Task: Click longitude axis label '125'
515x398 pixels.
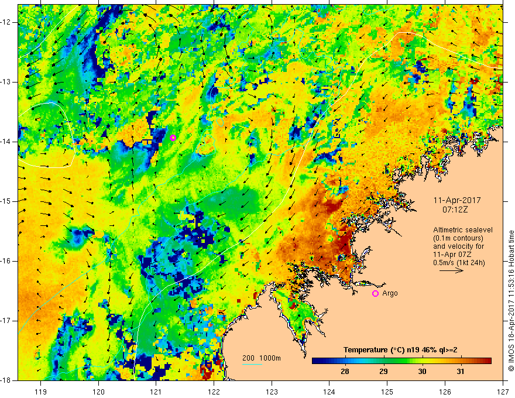Action: pos(387,392)
